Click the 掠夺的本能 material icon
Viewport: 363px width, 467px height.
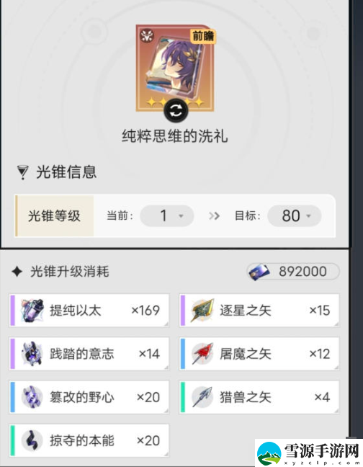tap(32, 440)
